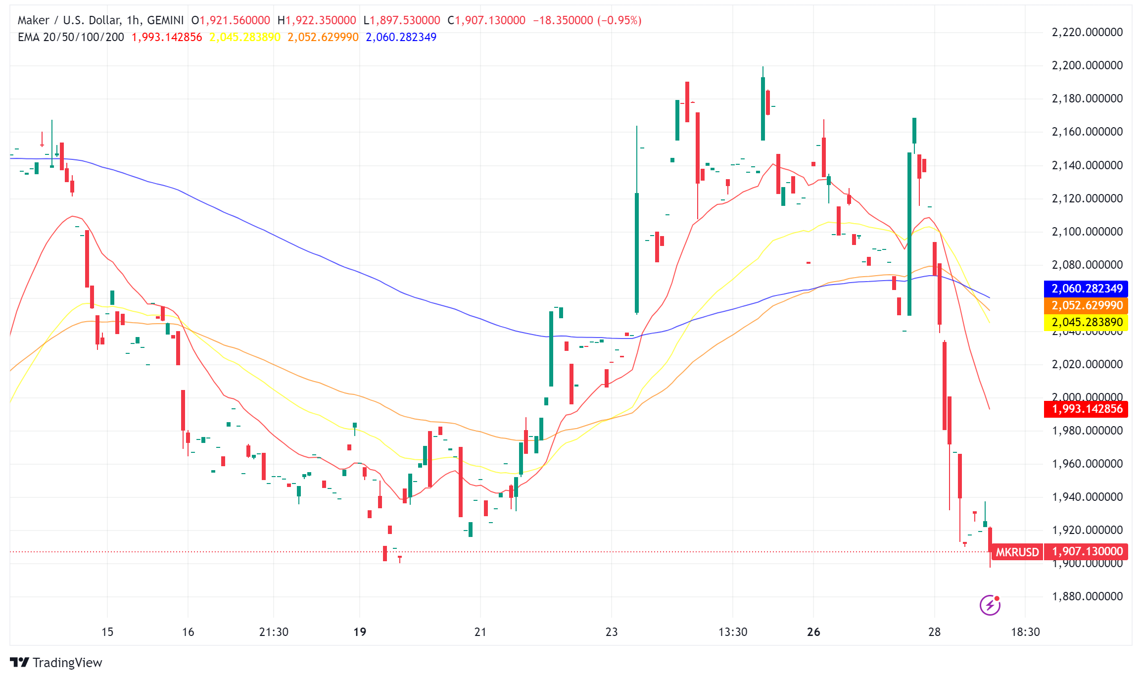Click the TradingView logo mark
1142x680 pixels.
pos(19,662)
